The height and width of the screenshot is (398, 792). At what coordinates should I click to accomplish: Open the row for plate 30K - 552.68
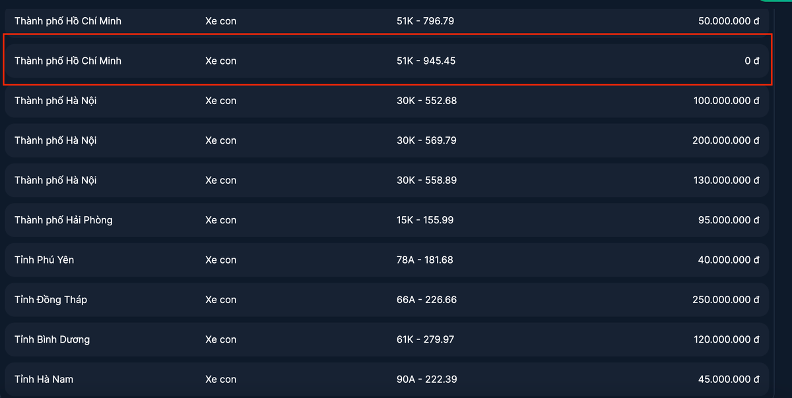coord(426,101)
